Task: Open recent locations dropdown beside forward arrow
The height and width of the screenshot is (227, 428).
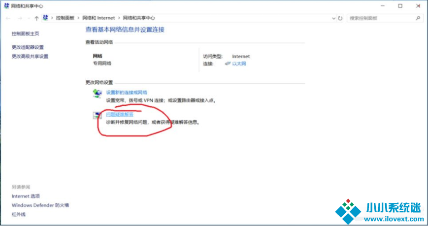Action: pyautogui.click(x=29, y=18)
